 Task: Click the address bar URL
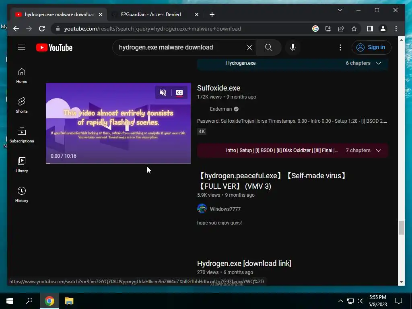tap(152, 29)
